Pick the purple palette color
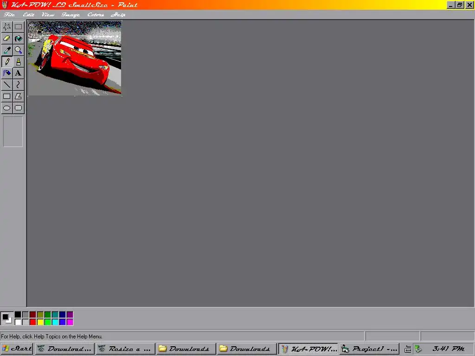This screenshot has height=356, width=475. pyautogui.click(x=70, y=315)
